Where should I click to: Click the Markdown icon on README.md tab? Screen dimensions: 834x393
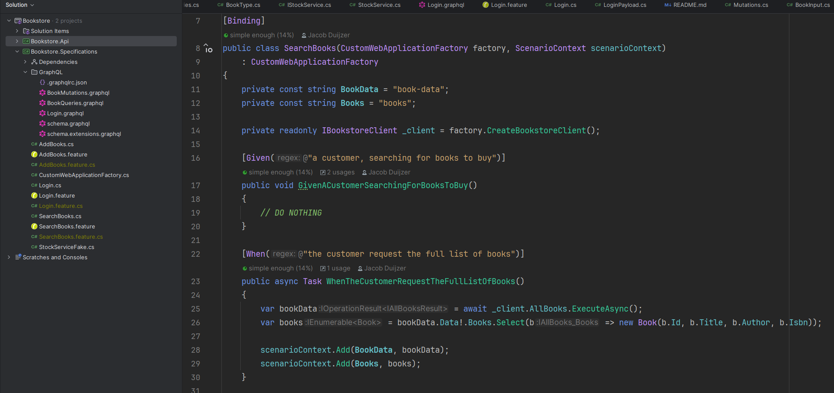668,5
